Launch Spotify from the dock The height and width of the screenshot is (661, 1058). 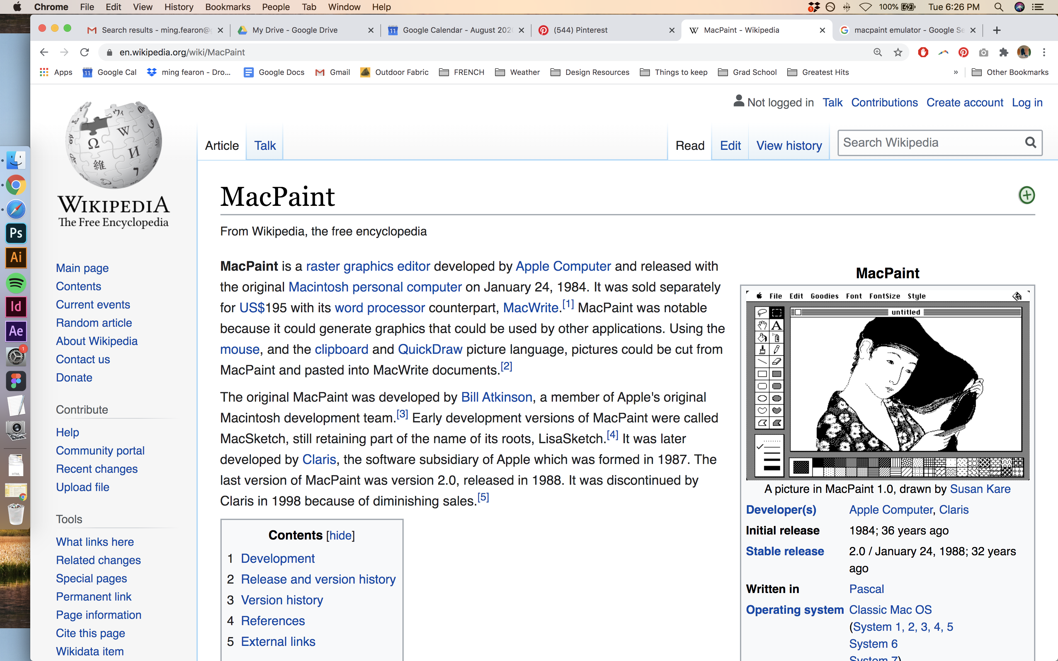(16, 283)
